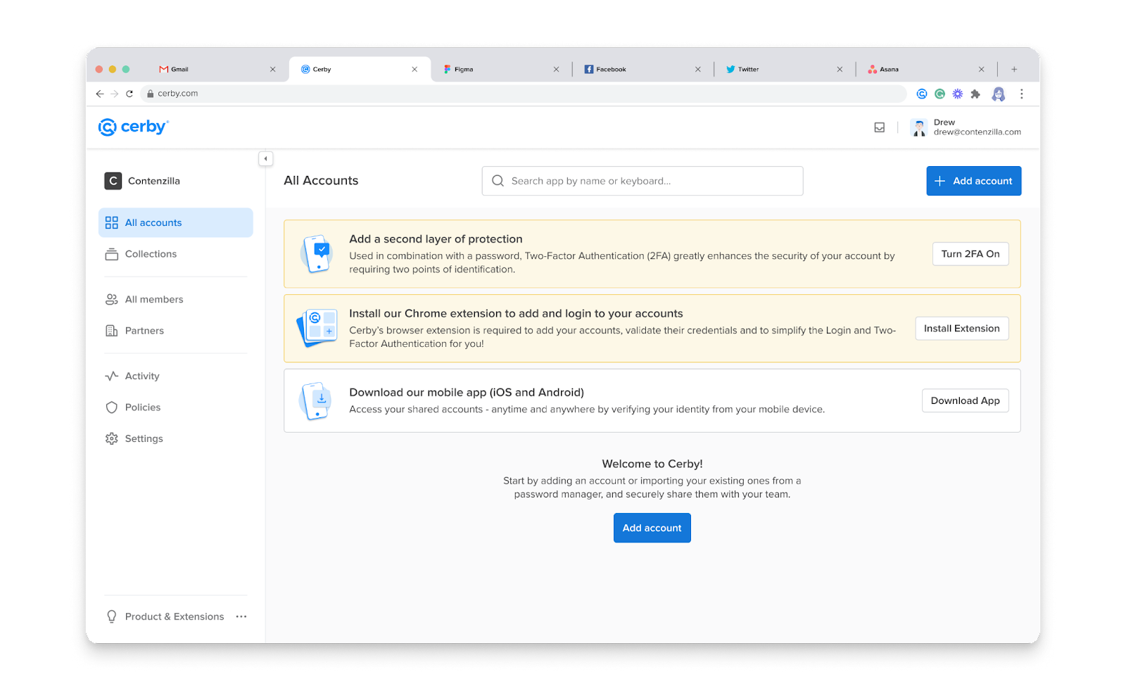1126x691 pixels.
Task: Open the Contenzilla workspace switcher
Action: [143, 181]
